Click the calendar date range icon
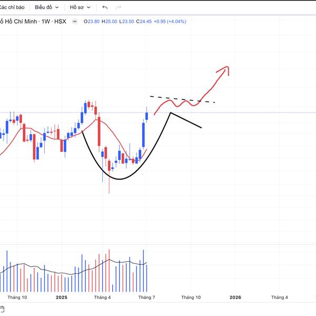316x316 pixels. tap(2, 309)
